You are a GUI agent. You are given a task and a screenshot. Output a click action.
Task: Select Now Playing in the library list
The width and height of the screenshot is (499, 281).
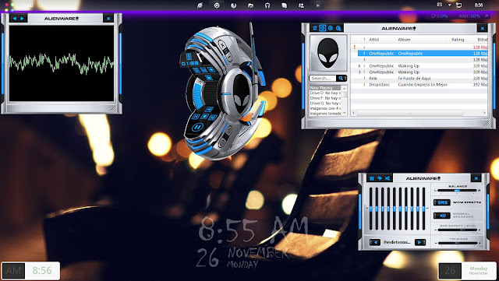pyautogui.click(x=325, y=88)
